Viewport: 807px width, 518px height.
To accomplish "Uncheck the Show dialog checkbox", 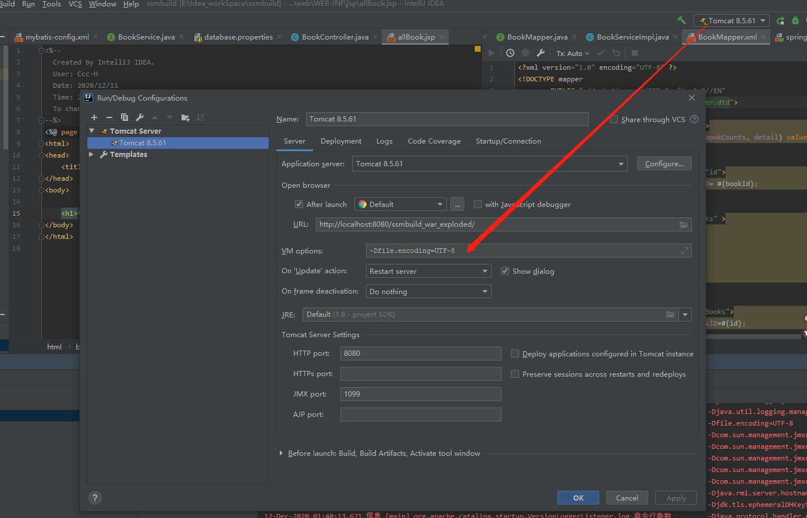I will (505, 271).
